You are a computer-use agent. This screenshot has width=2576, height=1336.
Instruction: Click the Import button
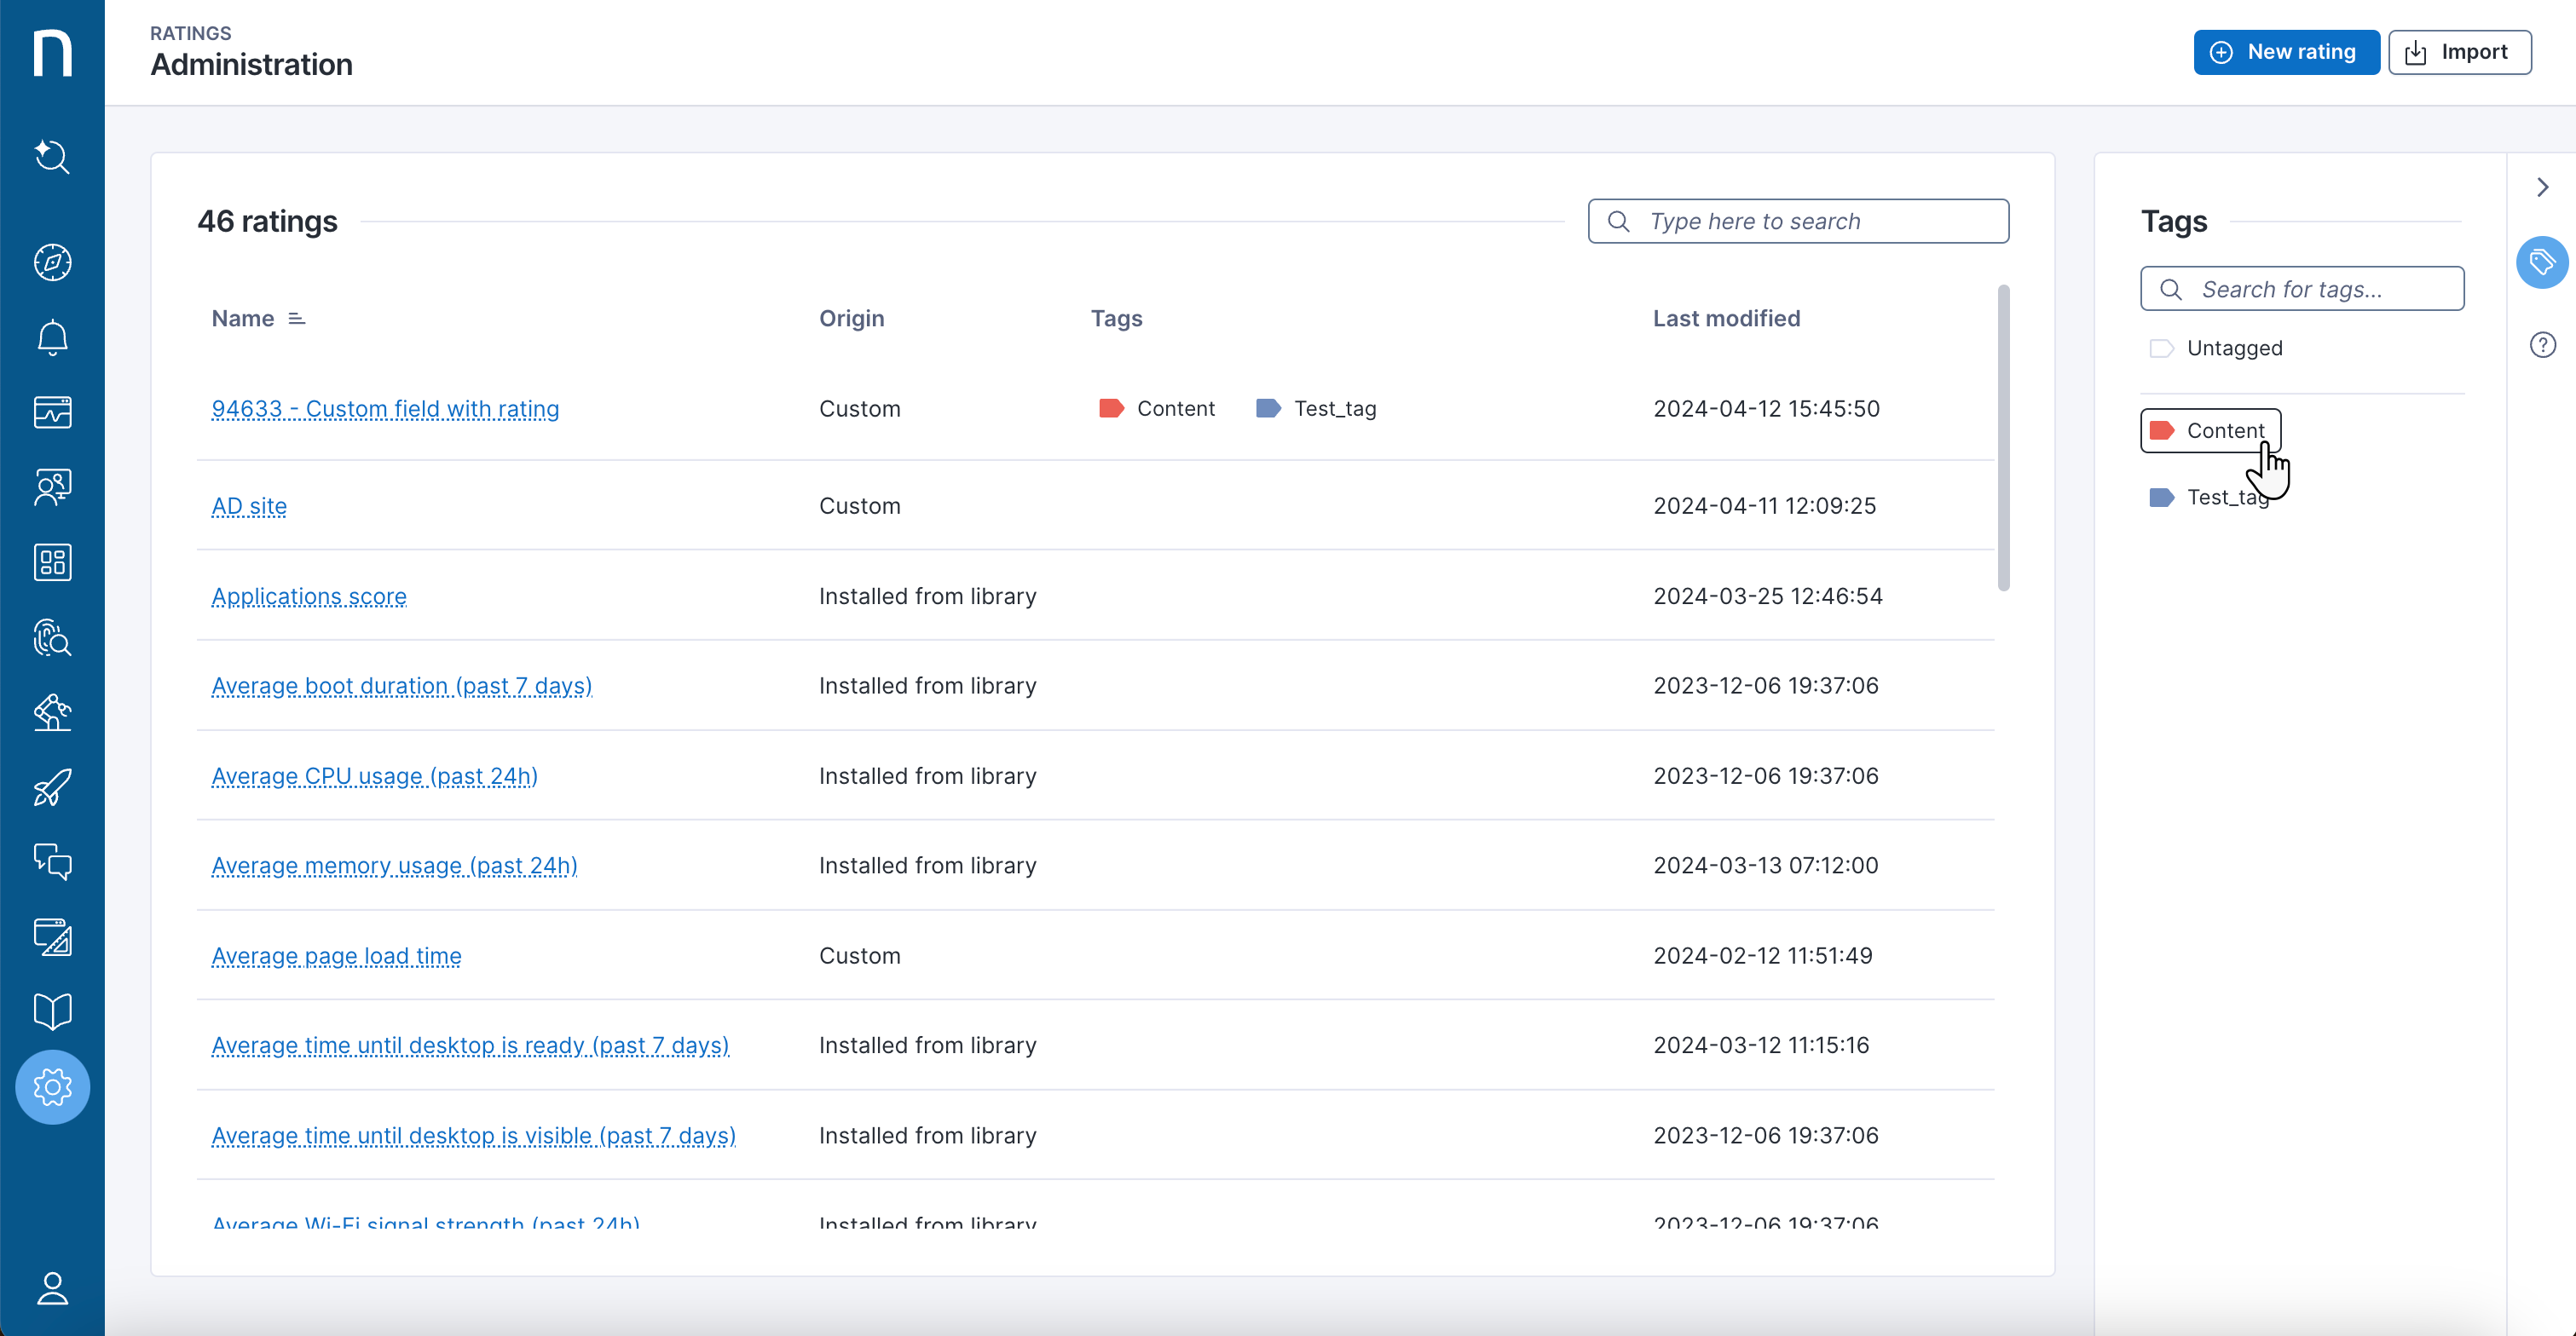(2459, 52)
